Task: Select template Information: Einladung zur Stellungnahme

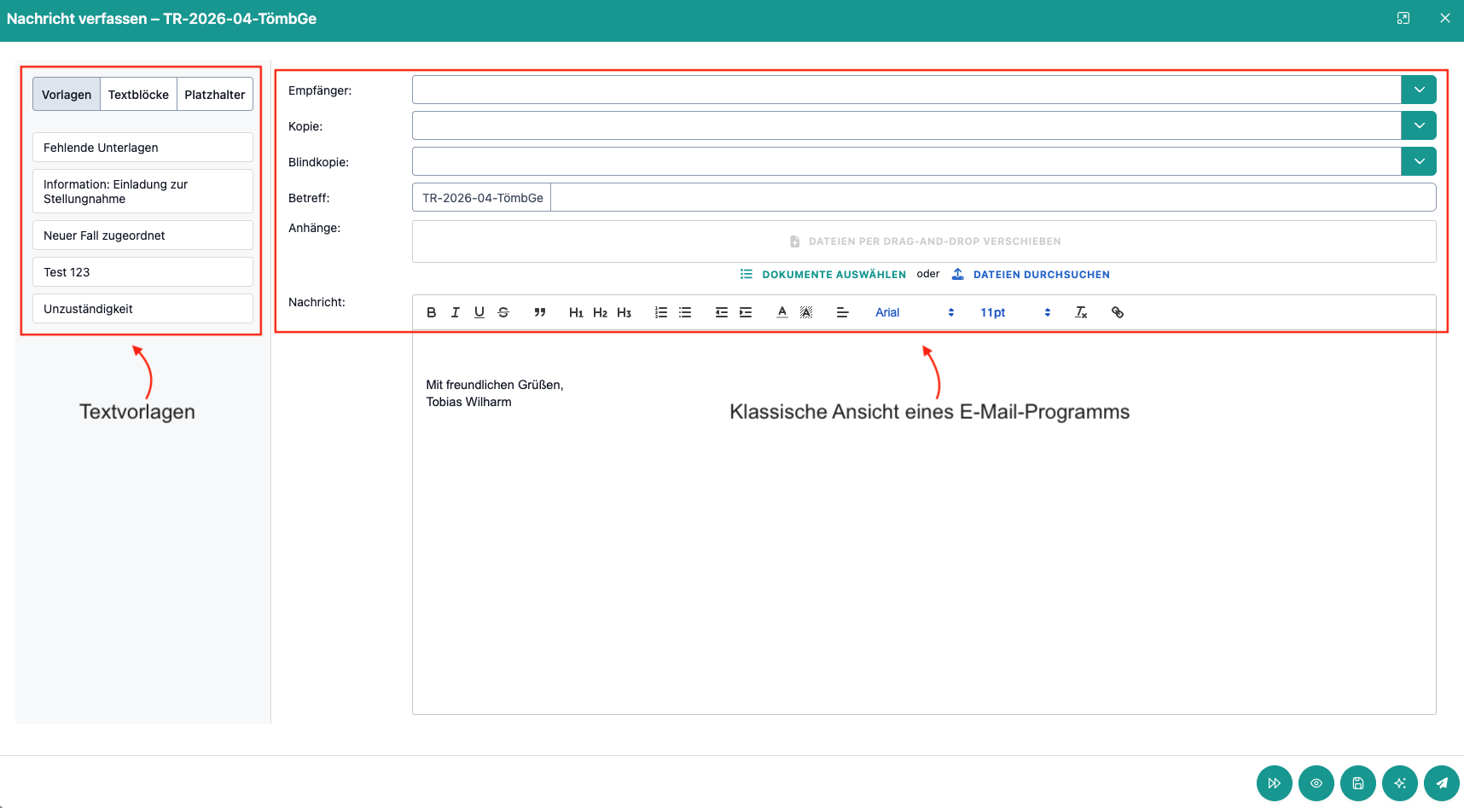Action: click(x=142, y=191)
